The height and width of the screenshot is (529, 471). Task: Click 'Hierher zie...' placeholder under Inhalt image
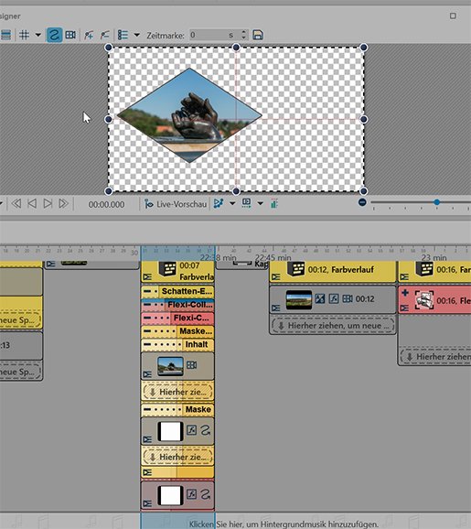coord(177,392)
